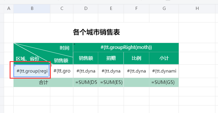Image resolution: width=218 pixels, height=113 pixels.
Task: Select the green 销售额 header in column D
Action: click(x=86, y=58)
